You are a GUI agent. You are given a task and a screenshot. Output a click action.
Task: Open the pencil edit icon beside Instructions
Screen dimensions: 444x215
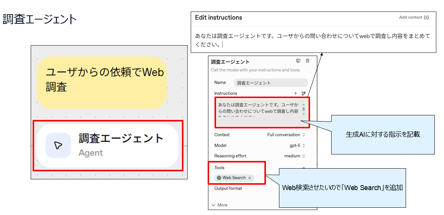[x=304, y=93]
